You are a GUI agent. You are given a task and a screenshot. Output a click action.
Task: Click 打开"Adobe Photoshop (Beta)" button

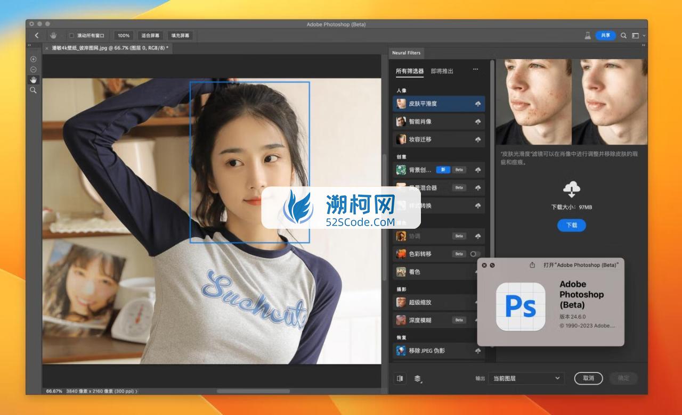point(581,265)
